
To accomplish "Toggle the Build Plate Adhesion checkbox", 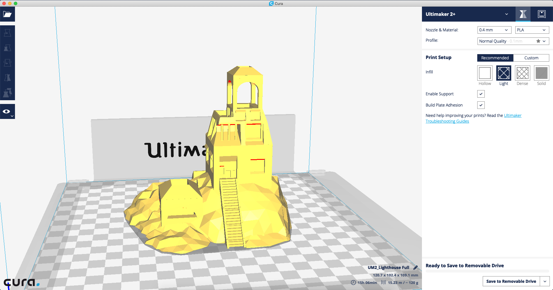I will coord(481,105).
